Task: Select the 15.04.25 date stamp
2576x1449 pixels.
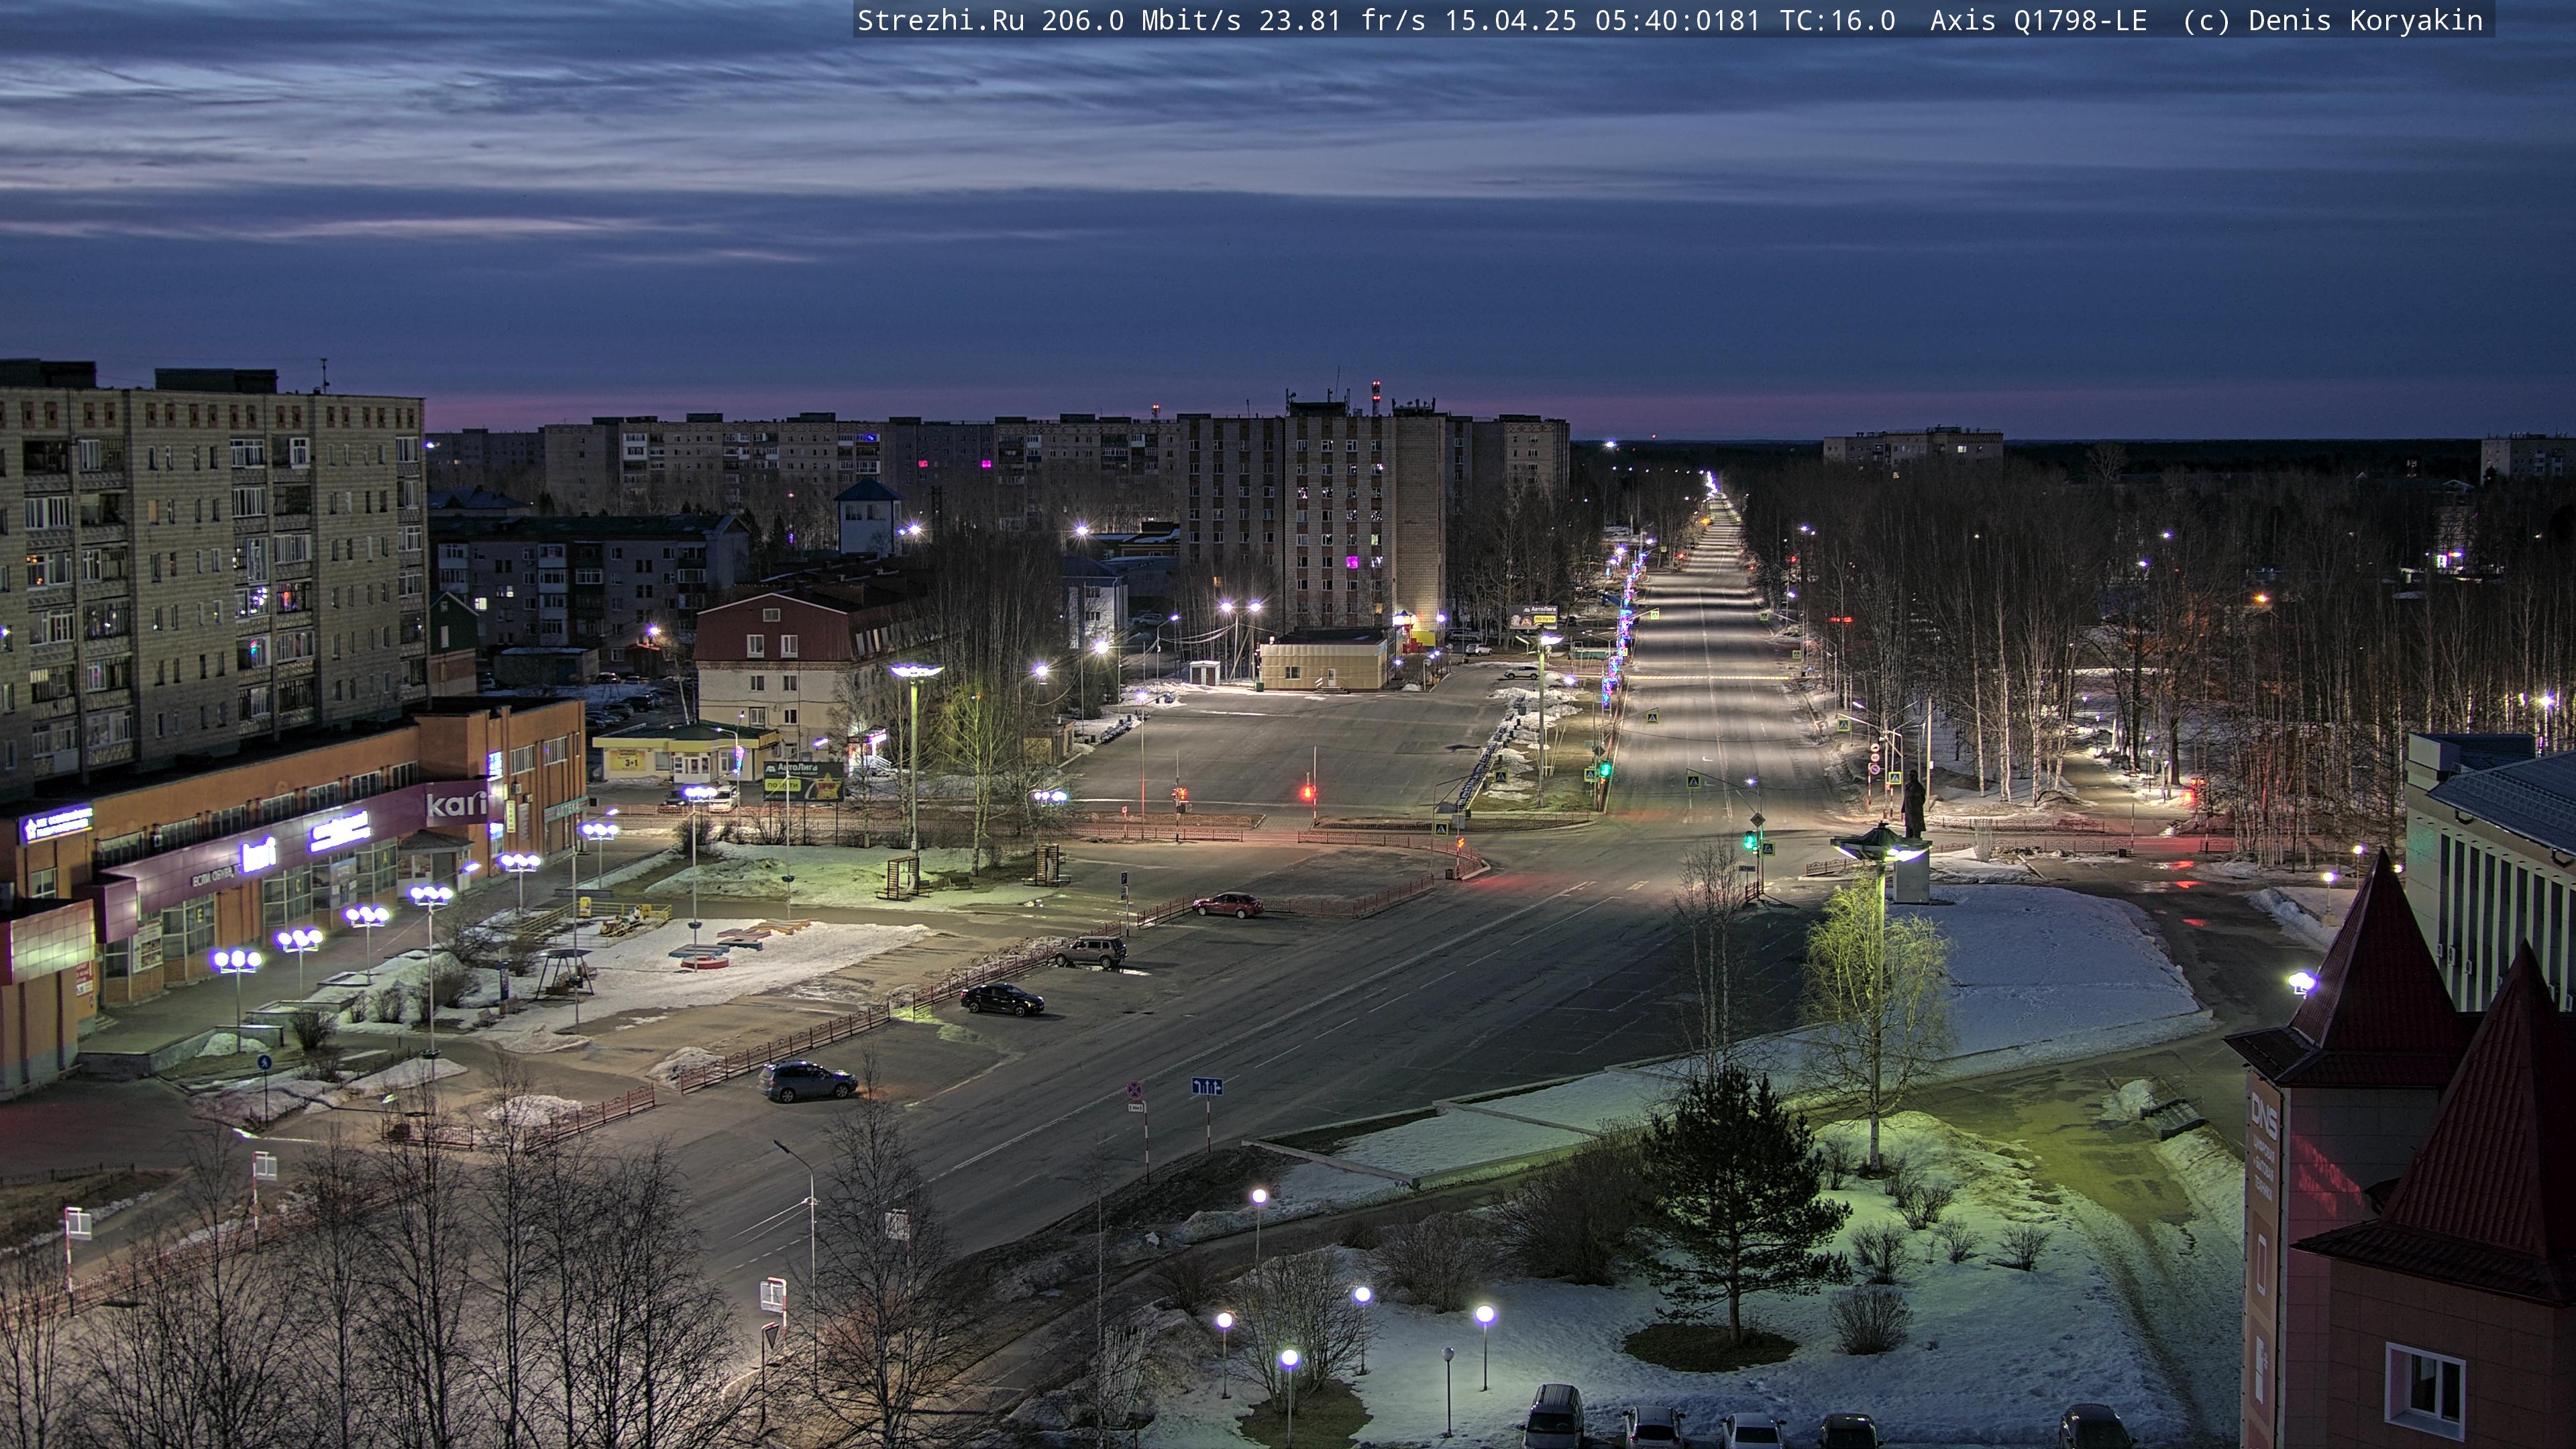Action: point(1510,20)
